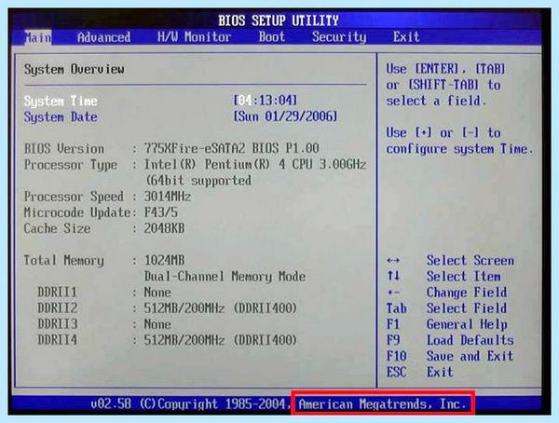Image resolution: width=559 pixels, height=423 pixels.
Task: Click the F10 key label
Action: click(397, 356)
